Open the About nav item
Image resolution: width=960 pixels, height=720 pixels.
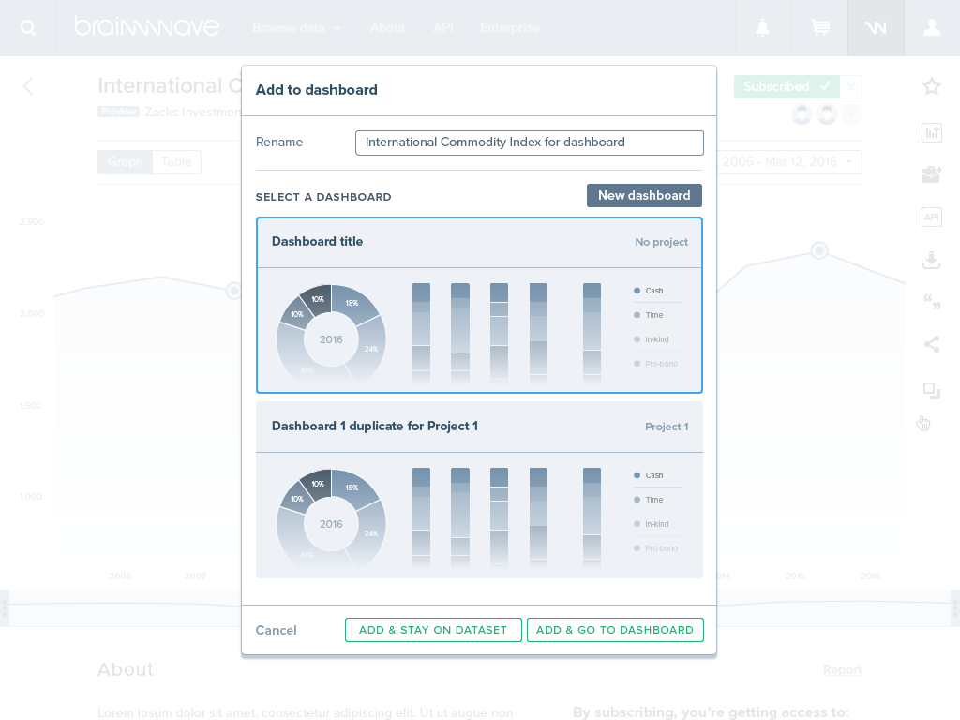pyautogui.click(x=387, y=27)
